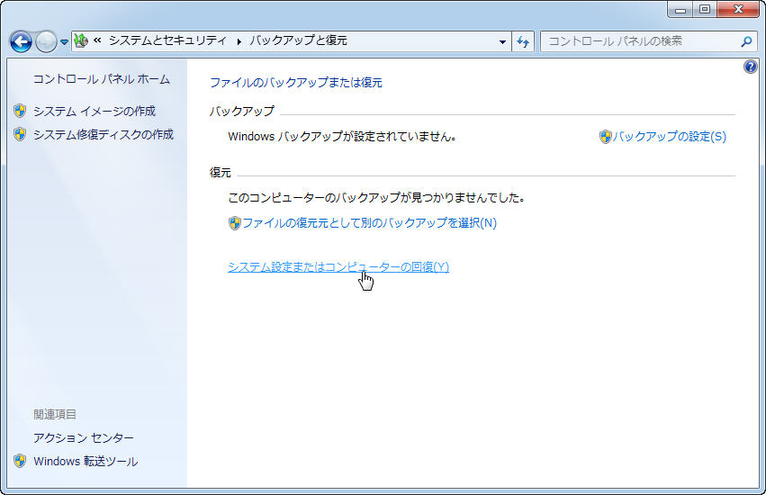The height and width of the screenshot is (495, 766).
Task: Click shield icon beside Windows 転送ツール
Action: (20, 461)
